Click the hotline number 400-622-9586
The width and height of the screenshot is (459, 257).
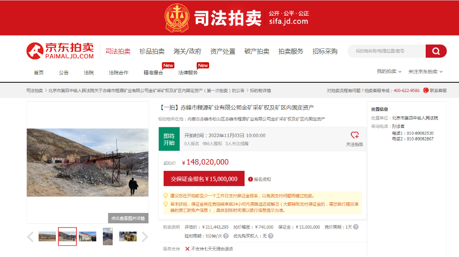pos(406,91)
